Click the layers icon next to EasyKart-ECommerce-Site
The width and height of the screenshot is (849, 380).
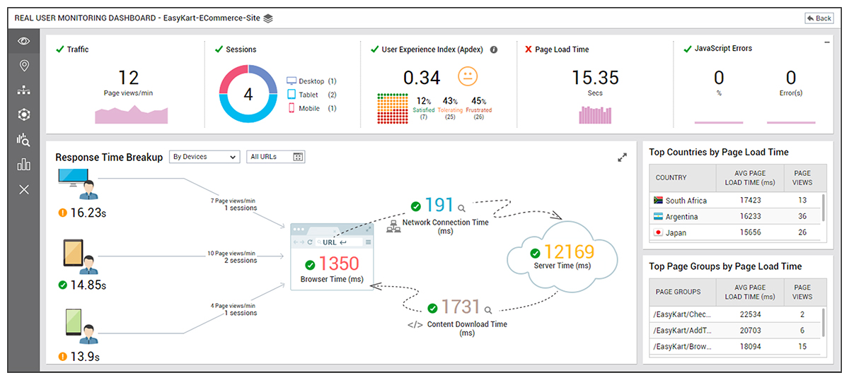268,18
